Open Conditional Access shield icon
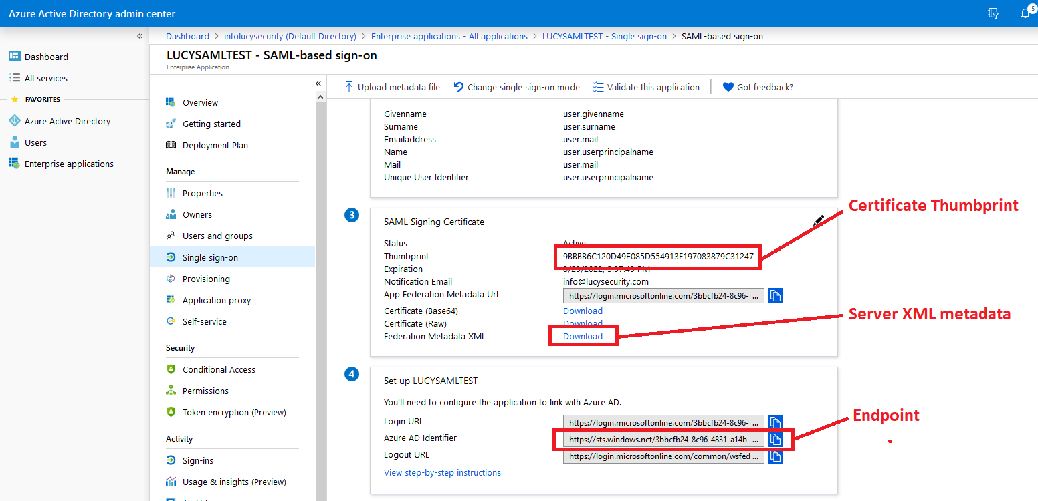Screen dimensions: 1038x501 click(171, 369)
